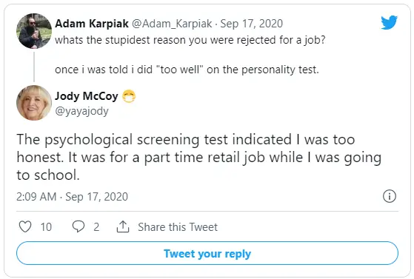Click Share this Tweet link
This screenshot has height=279, width=414.
pos(178,227)
